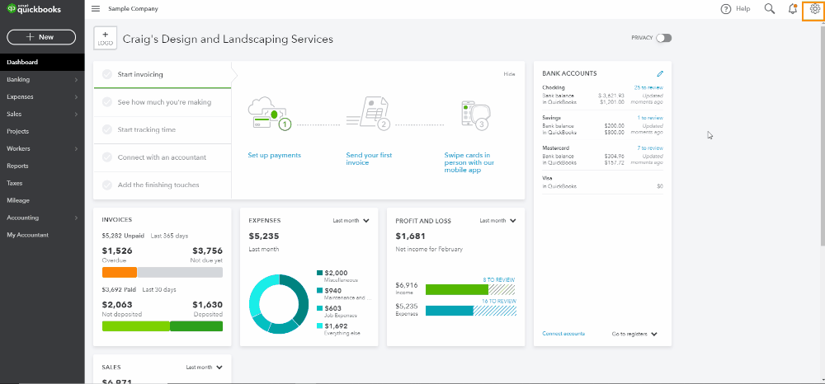Click the mobile app card-swipe illustration
825x384 pixels.
476,115
